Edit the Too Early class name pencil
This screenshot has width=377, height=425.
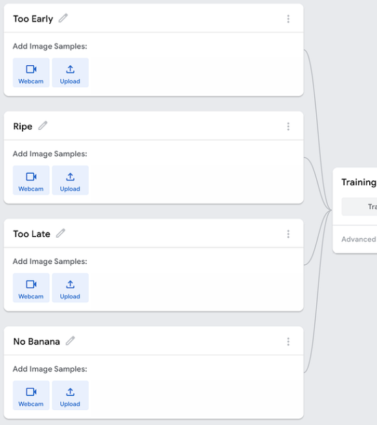(63, 18)
